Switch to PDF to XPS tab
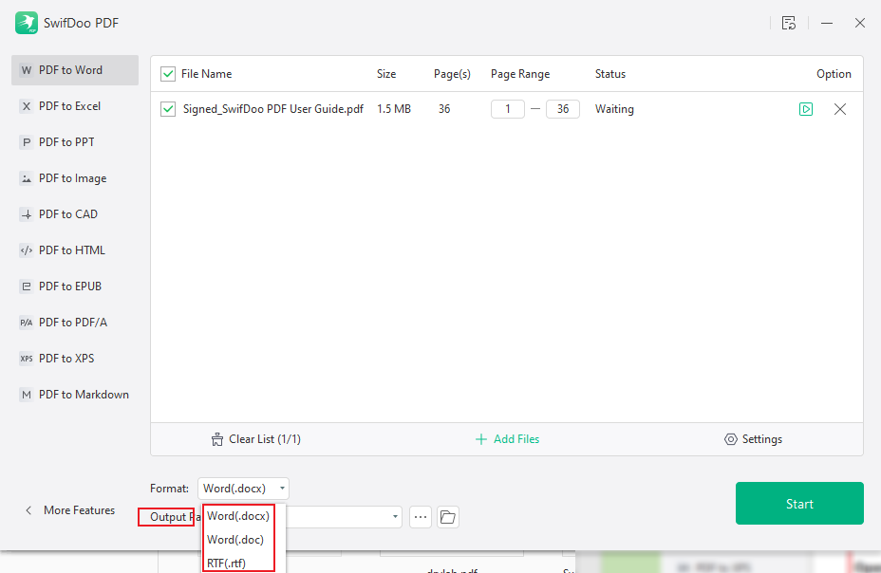881x573 pixels. click(75, 358)
